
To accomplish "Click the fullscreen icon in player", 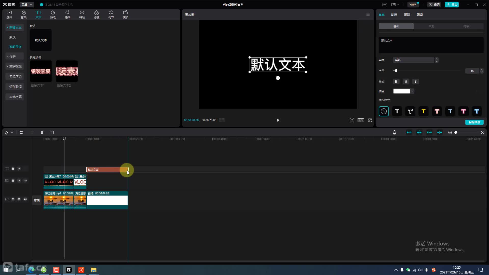I will pyautogui.click(x=370, y=120).
